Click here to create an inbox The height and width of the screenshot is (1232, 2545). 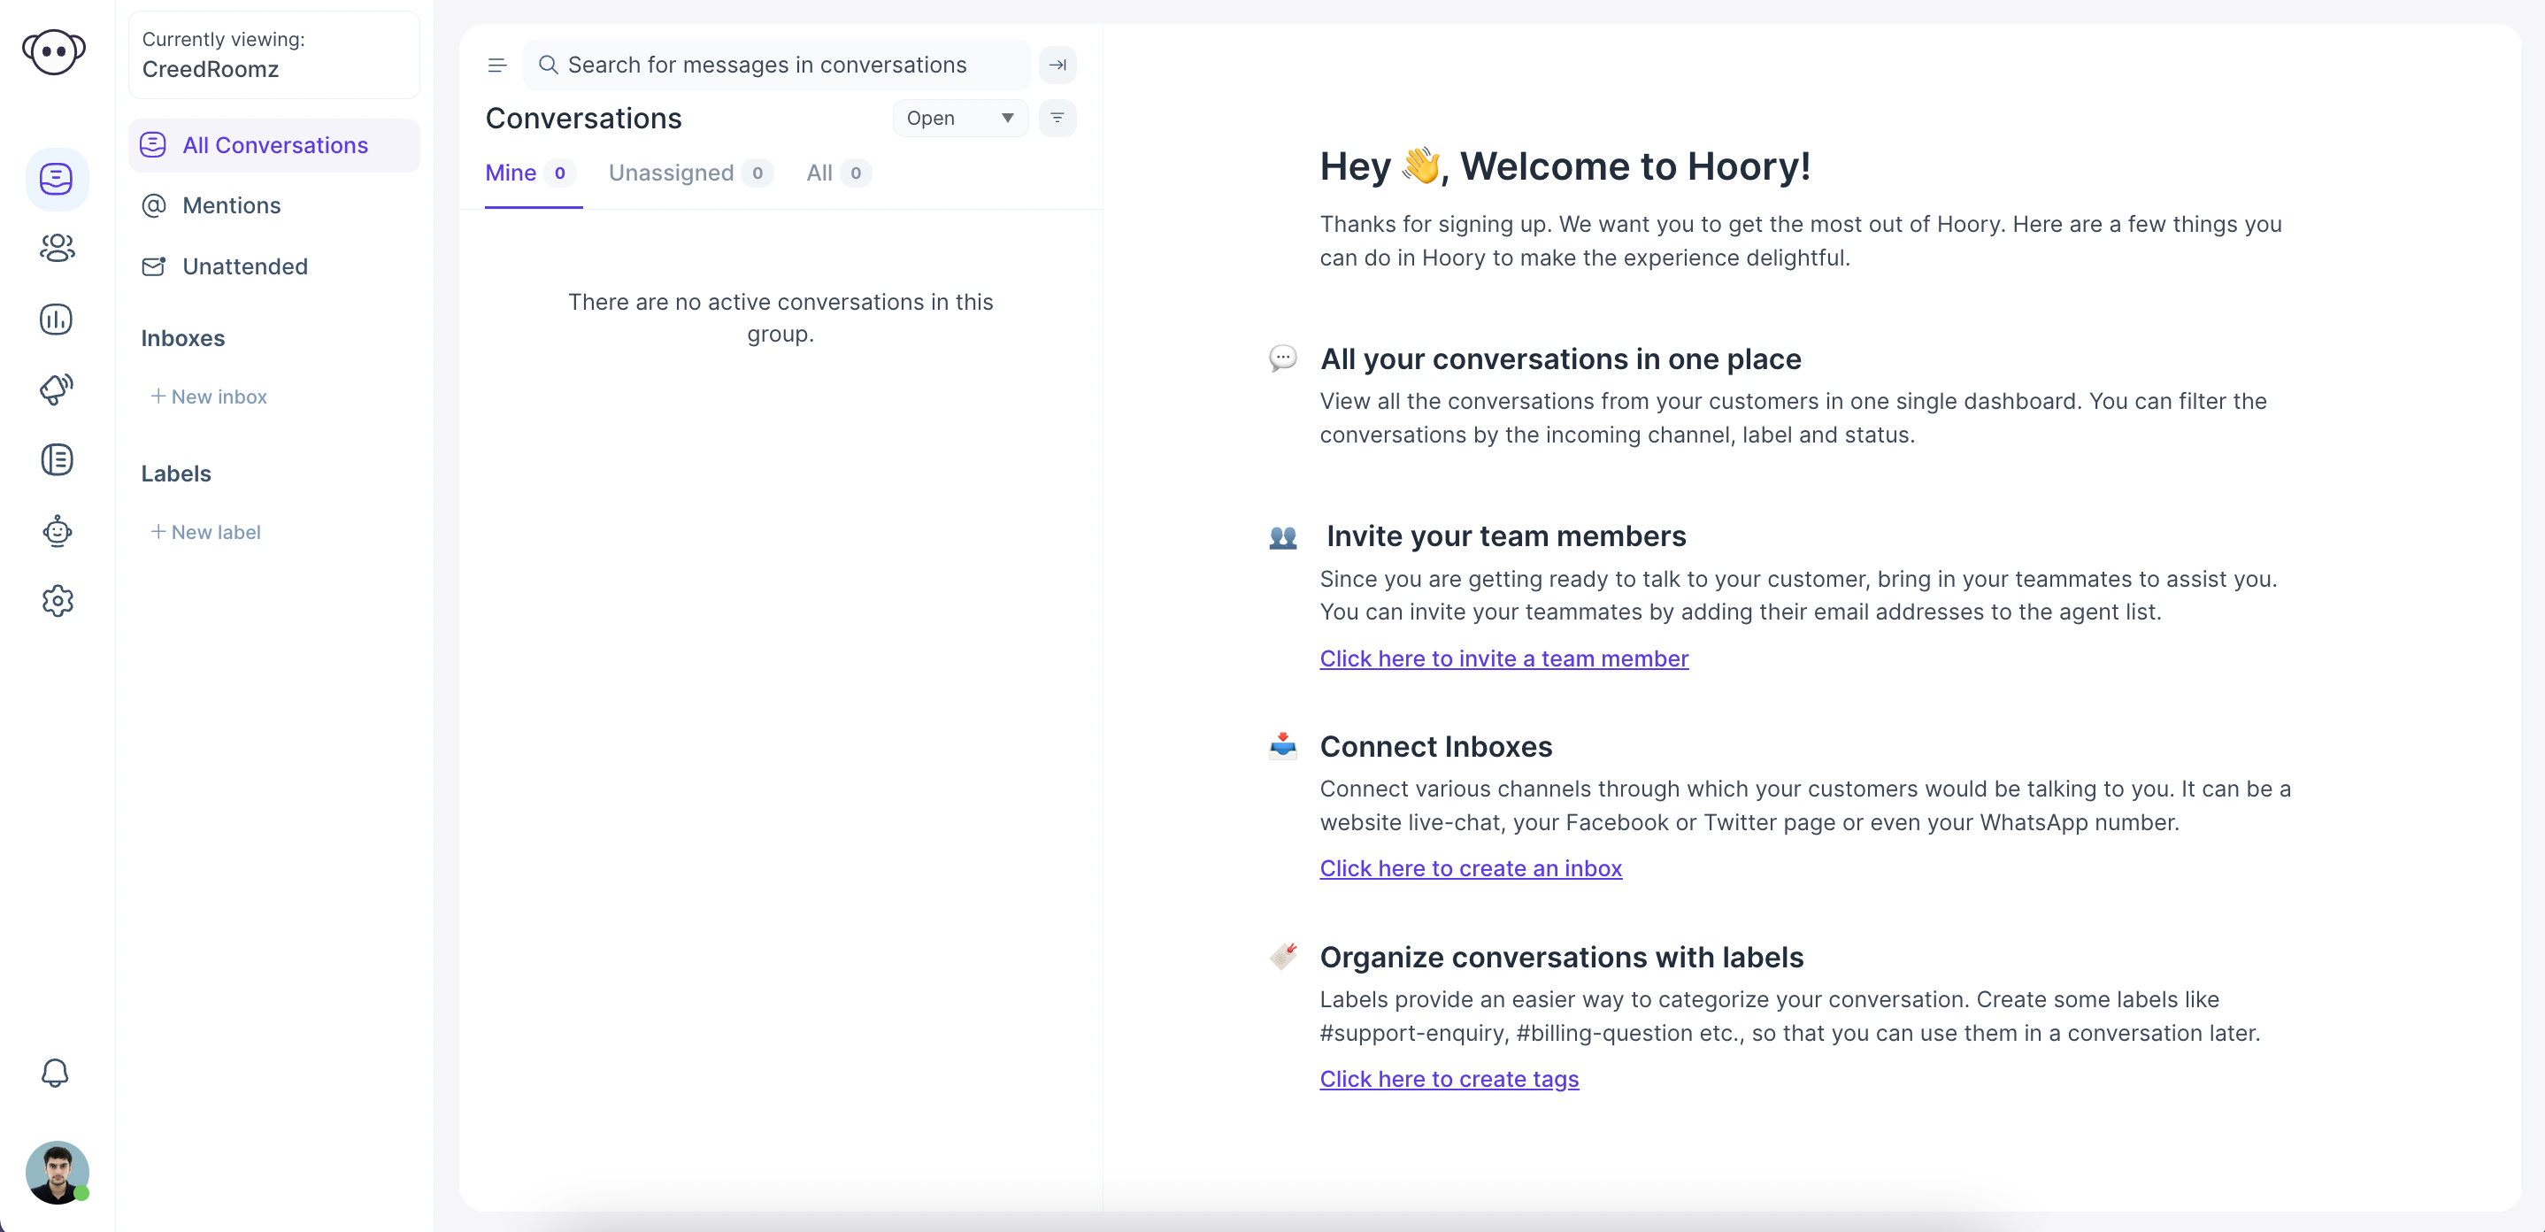pyautogui.click(x=1471, y=866)
